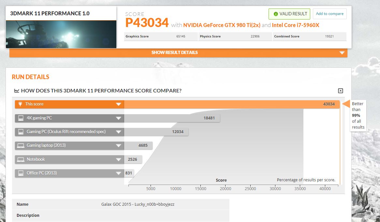Click the VALID RESULT button
Viewport: 380px width, 222px height.
pyautogui.click(x=289, y=14)
